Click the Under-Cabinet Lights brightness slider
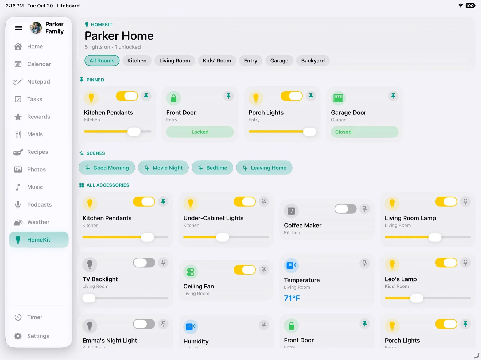 (x=226, y=237)
